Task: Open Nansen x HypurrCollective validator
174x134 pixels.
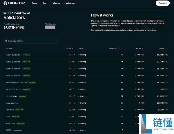Action: click(x=16, y=82)
